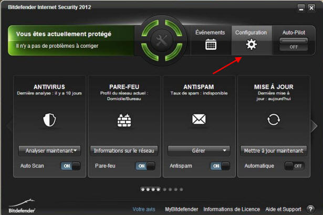Image resolution: width=323 pixels, height=215 pixels.
Task: Click the Pare-feu firewall brick icon
Action: (x=124, y=120)
